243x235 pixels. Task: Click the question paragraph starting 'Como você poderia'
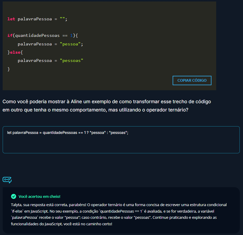tap(107, 106)
